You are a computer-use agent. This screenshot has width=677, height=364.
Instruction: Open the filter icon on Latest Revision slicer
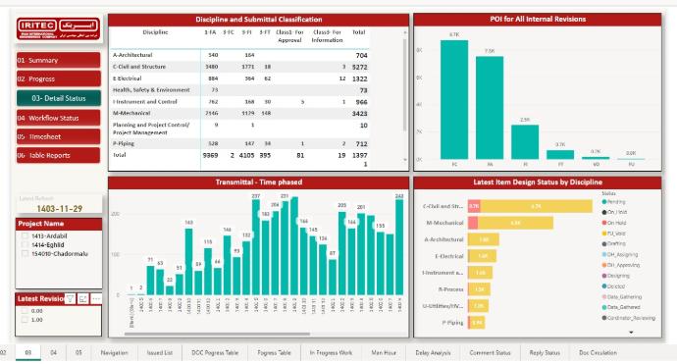tap(70, 299)
